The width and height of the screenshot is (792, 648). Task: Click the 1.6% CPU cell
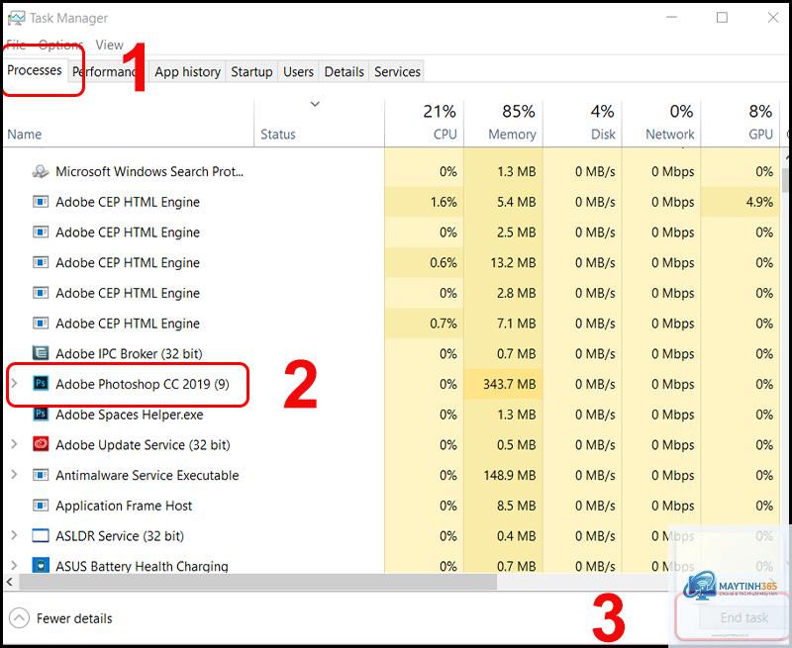coord(425,202)
